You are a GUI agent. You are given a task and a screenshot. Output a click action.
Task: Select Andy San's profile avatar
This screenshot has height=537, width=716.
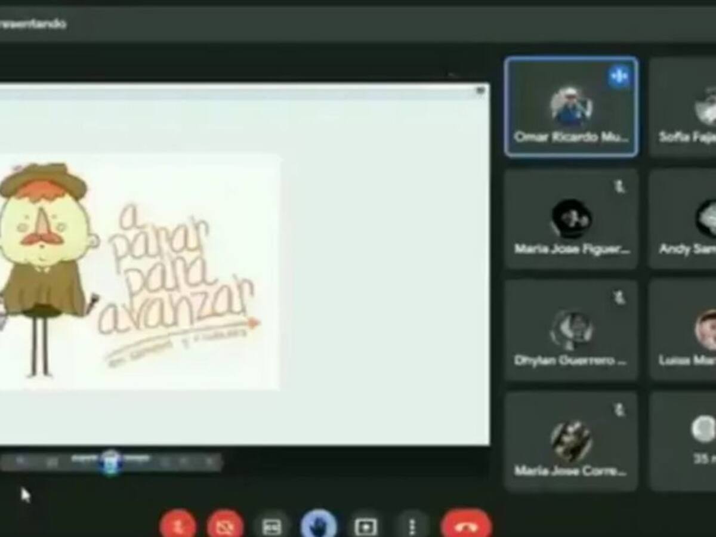705,218
